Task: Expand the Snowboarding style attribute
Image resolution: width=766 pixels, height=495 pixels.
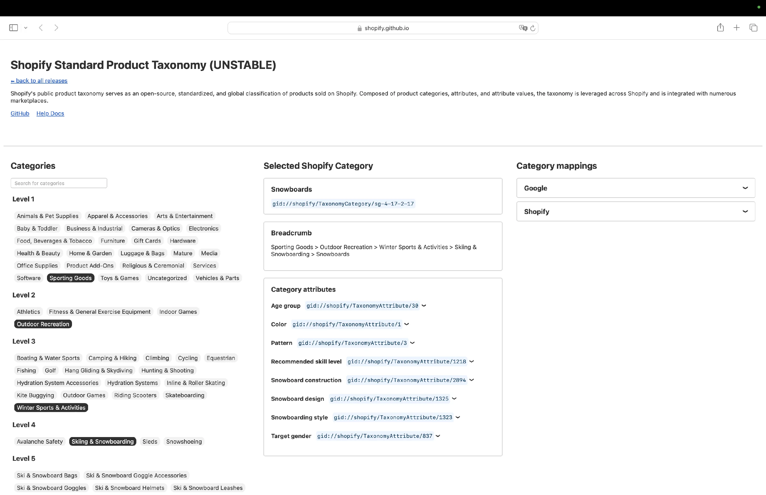Action: 458,418
